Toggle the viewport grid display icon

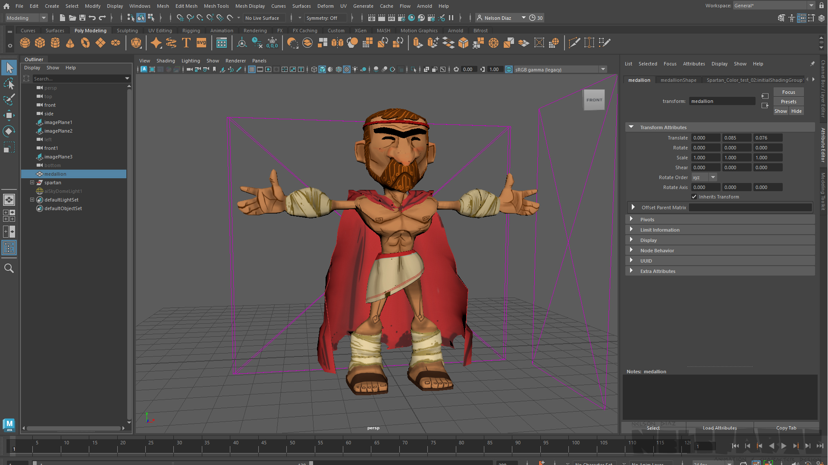pos(252,69)
